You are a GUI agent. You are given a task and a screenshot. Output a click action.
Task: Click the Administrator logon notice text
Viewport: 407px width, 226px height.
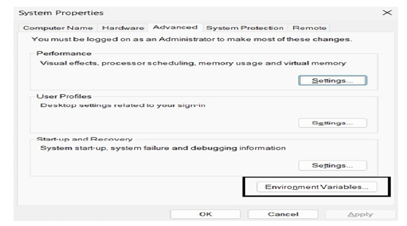(192, 40)
